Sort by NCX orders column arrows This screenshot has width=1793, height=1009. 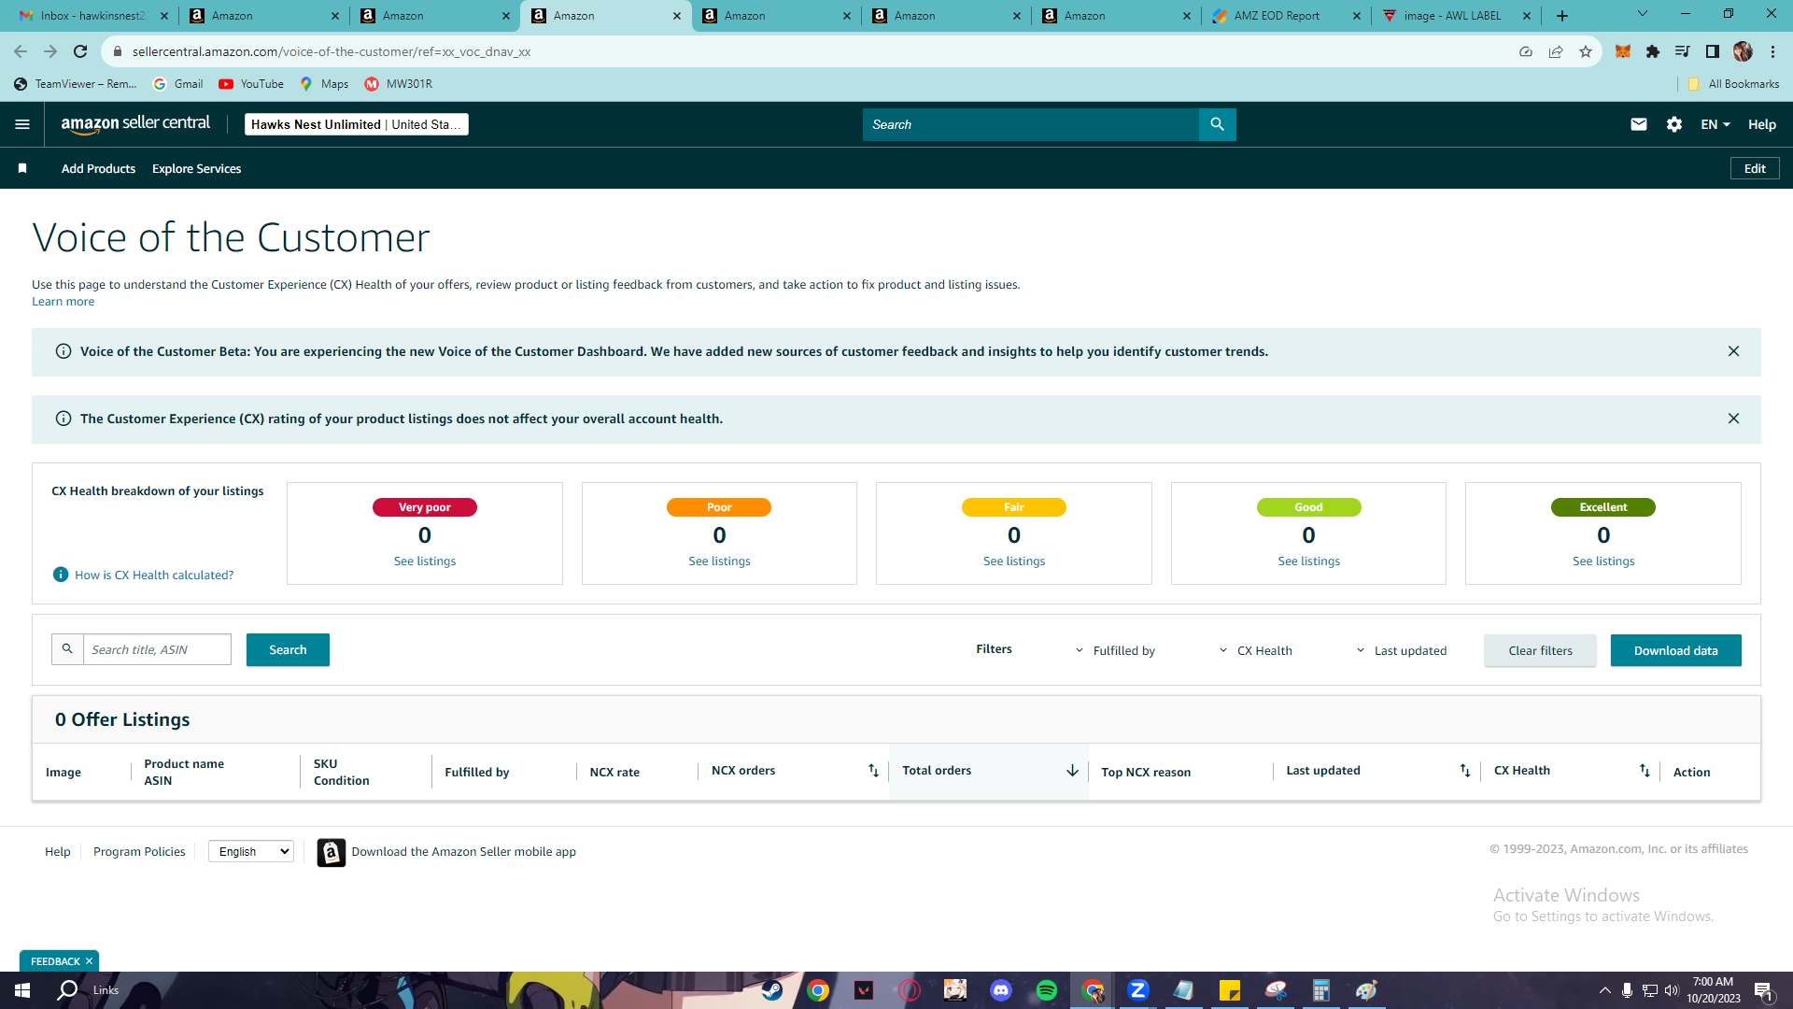[x=873, y=771]
